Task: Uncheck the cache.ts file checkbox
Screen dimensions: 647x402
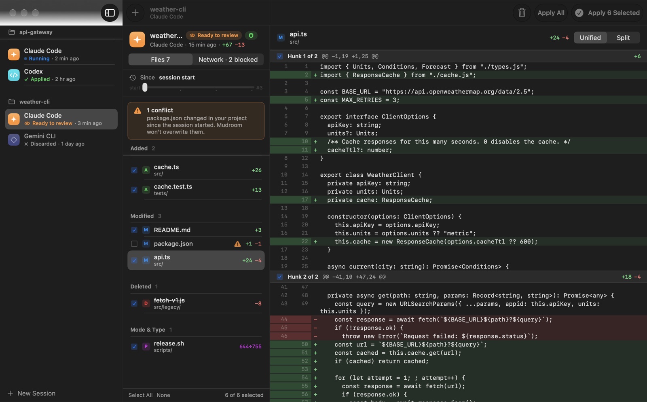Action: tap(134, 170)
